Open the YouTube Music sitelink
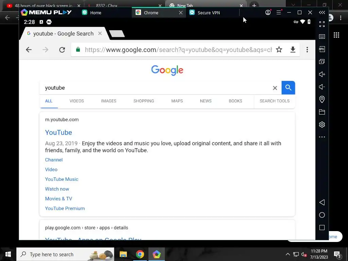 tap(62, 179)
